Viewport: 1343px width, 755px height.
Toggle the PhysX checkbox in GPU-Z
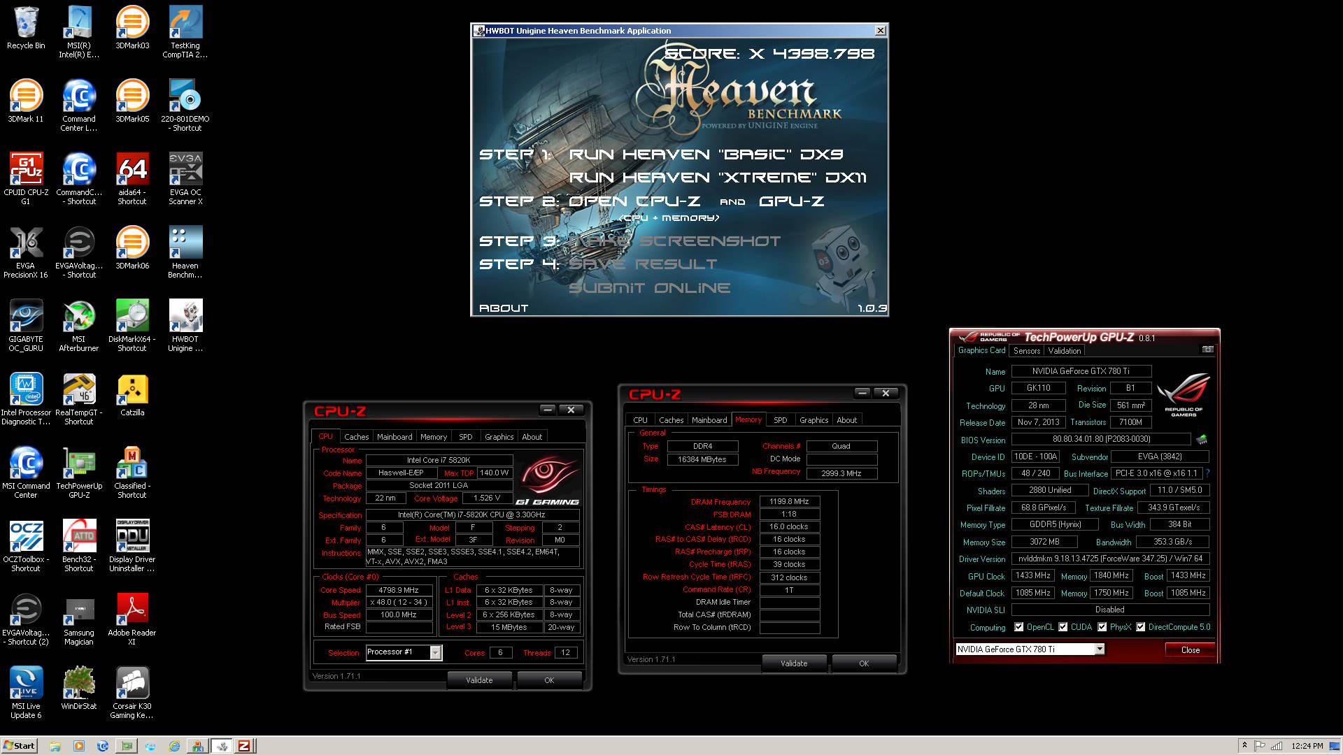[1102, 627]
